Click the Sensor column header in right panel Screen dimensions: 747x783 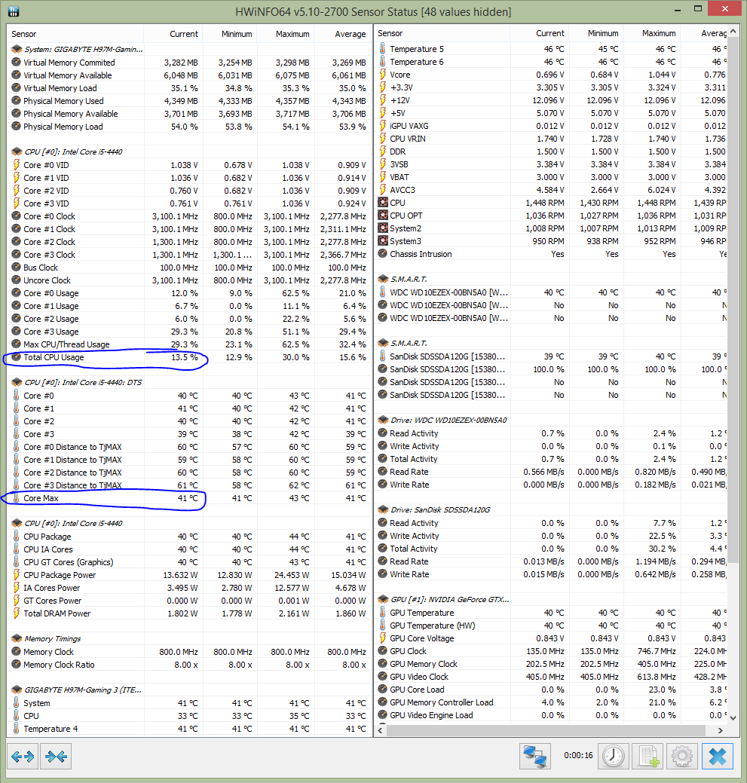pos(390,33)
